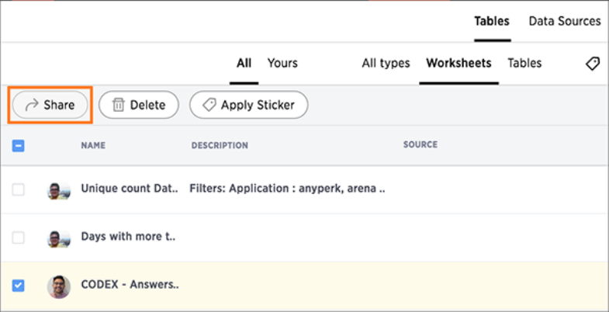
Task: Switch to the Tables top tab
Action: point(492,21)
